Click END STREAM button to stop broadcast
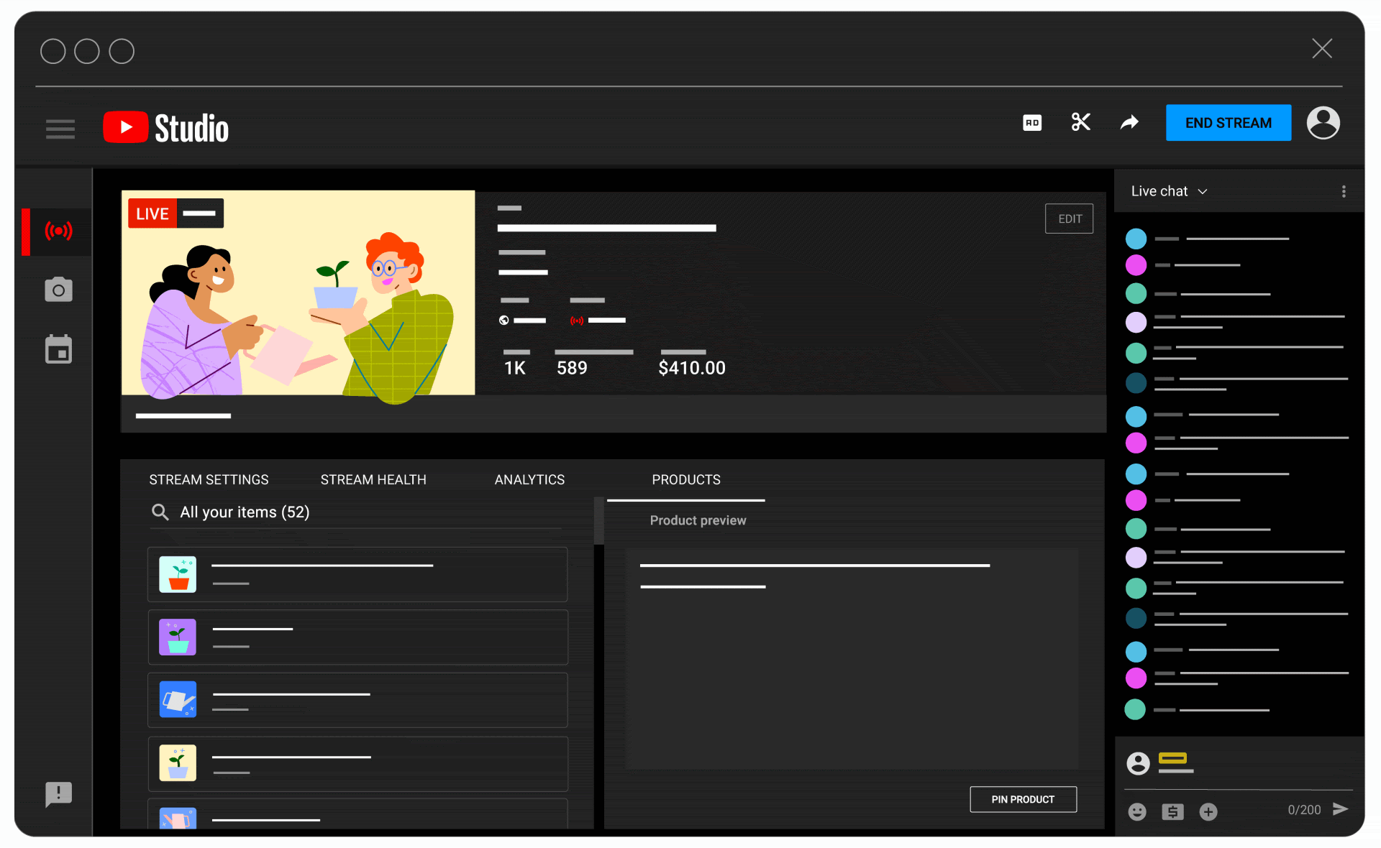1381x848 pixels. click(x=1229, y=122)
